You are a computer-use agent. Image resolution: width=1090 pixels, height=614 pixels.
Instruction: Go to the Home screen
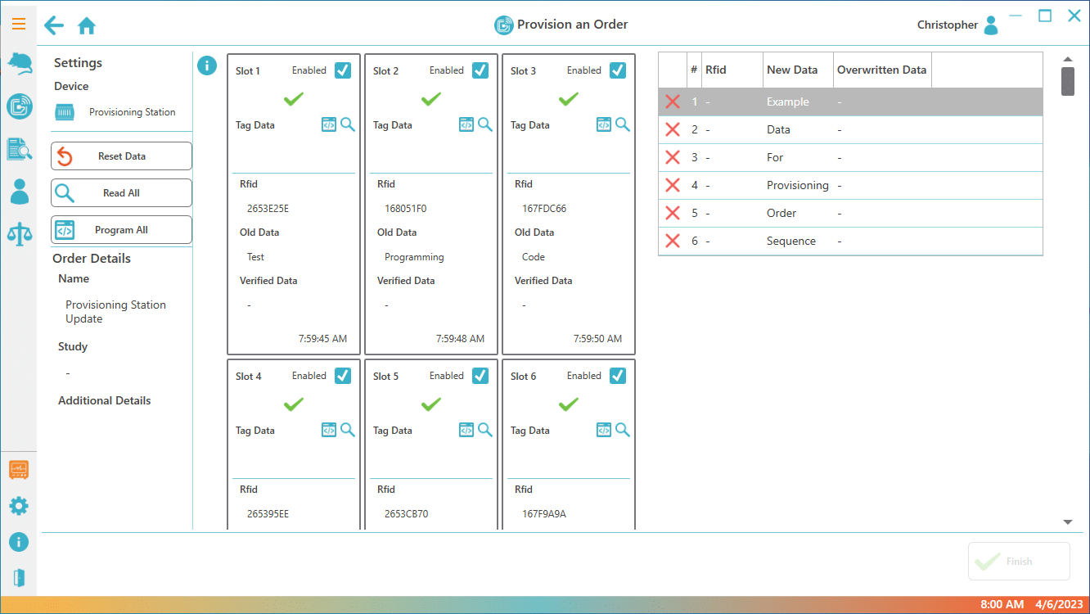87,26
